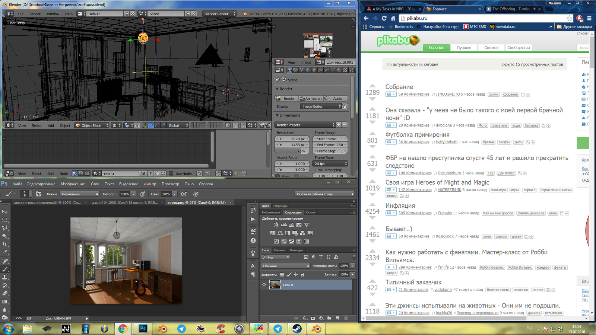The image size is (596, 335).
Task: Expand the 24 fps frame rate dropdown
Action: click(x=330, y=164)
